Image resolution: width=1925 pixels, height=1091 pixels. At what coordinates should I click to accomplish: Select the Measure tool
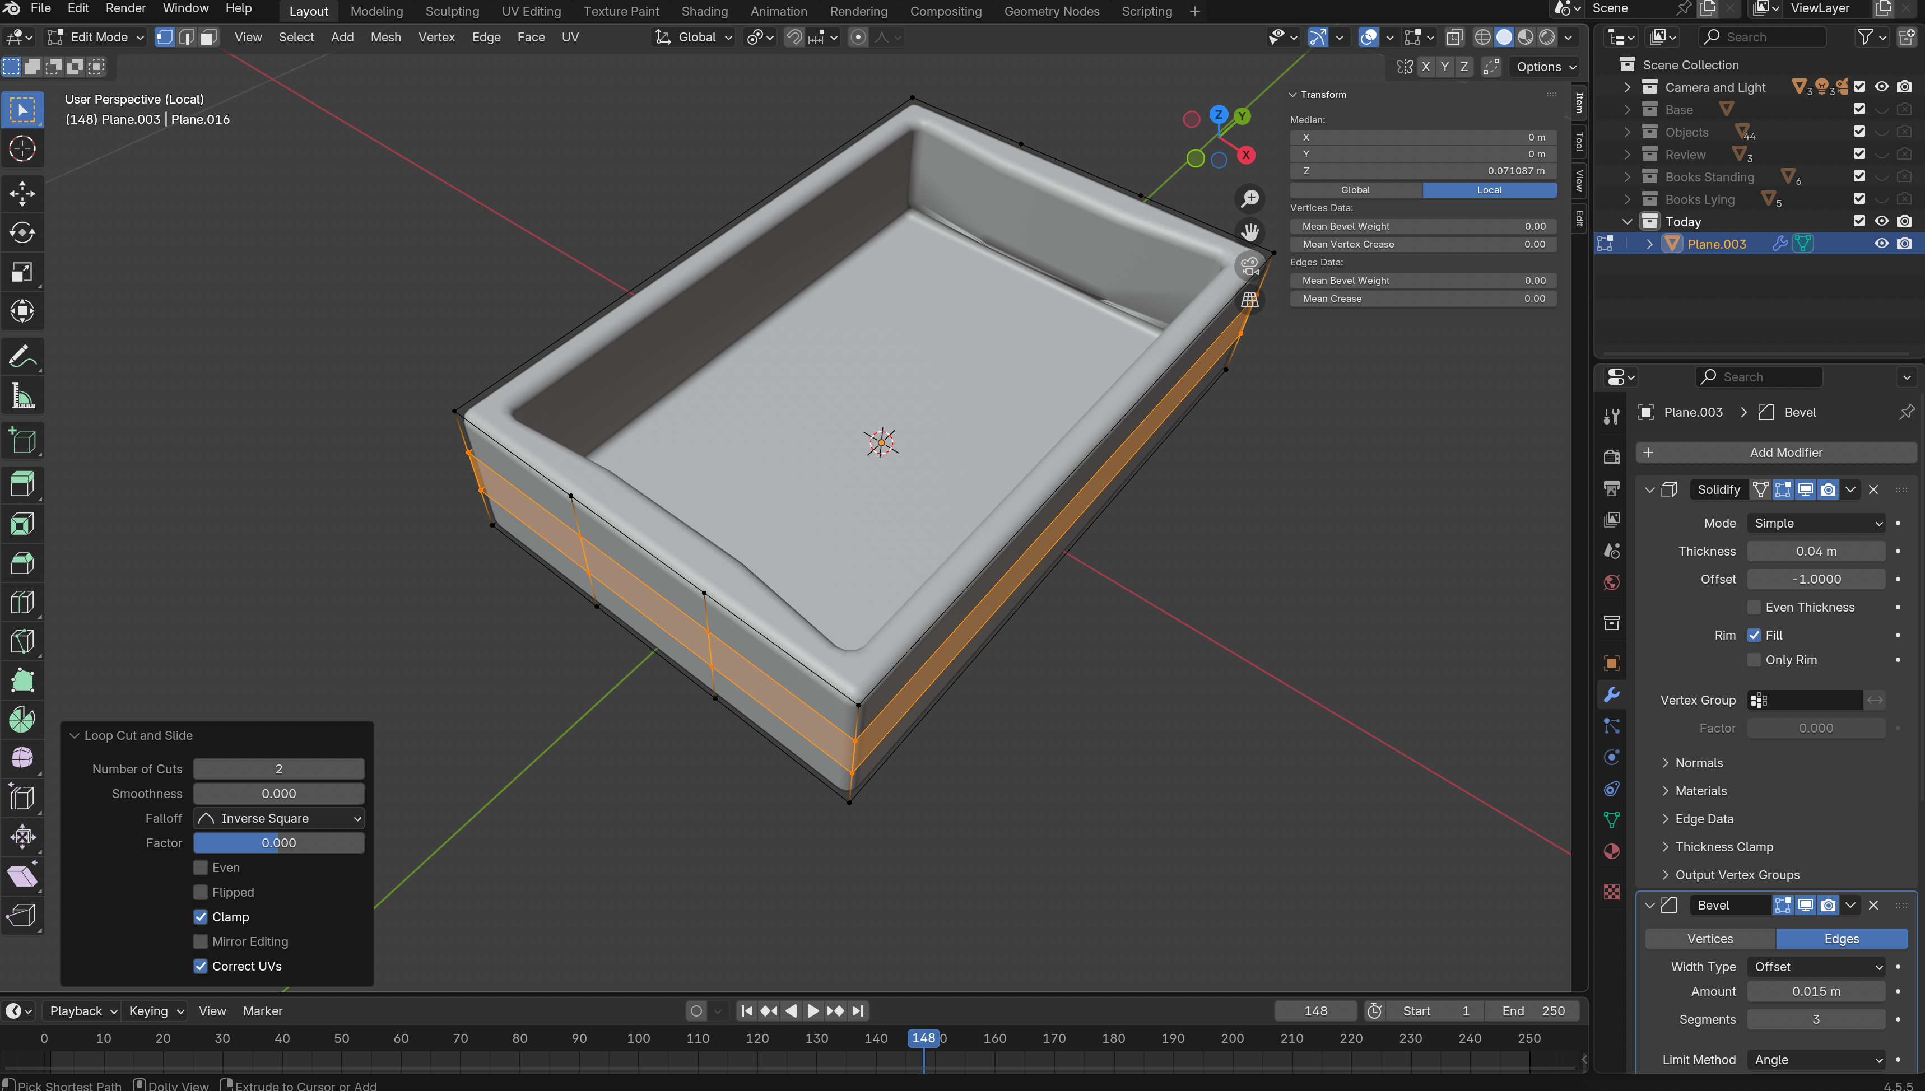coord(22,395)
